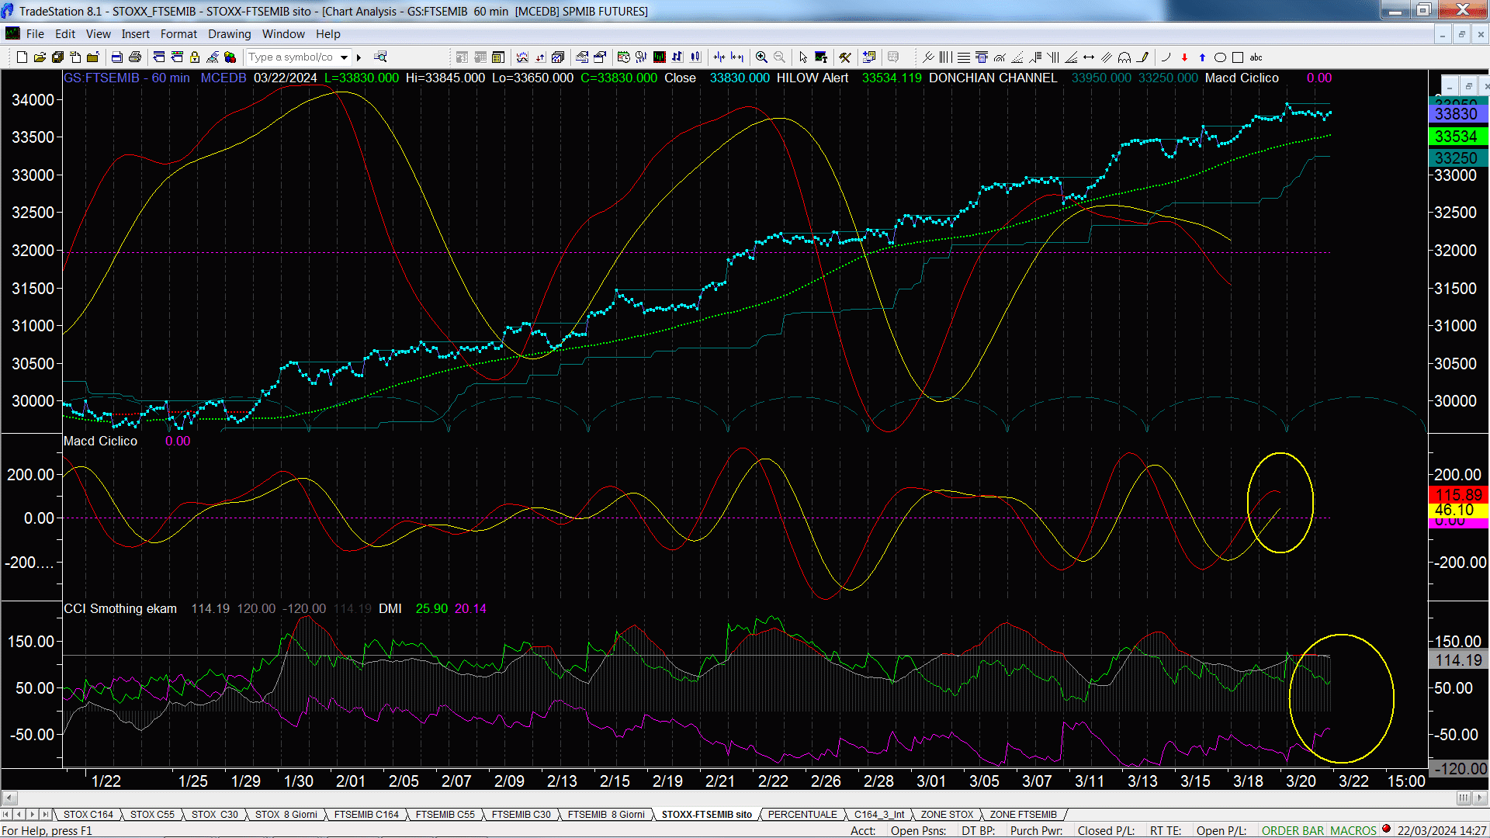Click the Macd Ciclico indicator label

coord(100,441)
